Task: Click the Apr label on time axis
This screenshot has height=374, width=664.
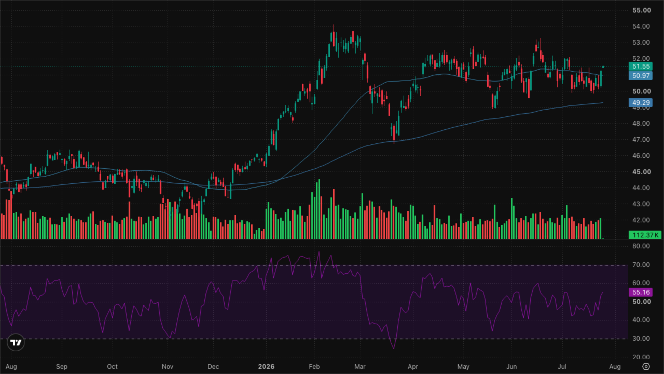Action: [413, 366]
